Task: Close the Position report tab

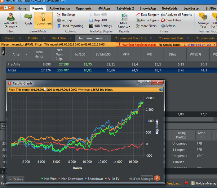Action: [x=44, y=38]
